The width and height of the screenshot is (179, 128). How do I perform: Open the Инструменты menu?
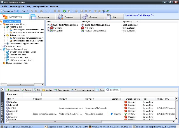point(40,7)
